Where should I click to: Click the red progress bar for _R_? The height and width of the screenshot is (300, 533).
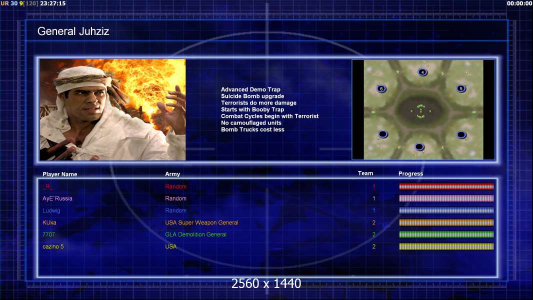point(446,186)
